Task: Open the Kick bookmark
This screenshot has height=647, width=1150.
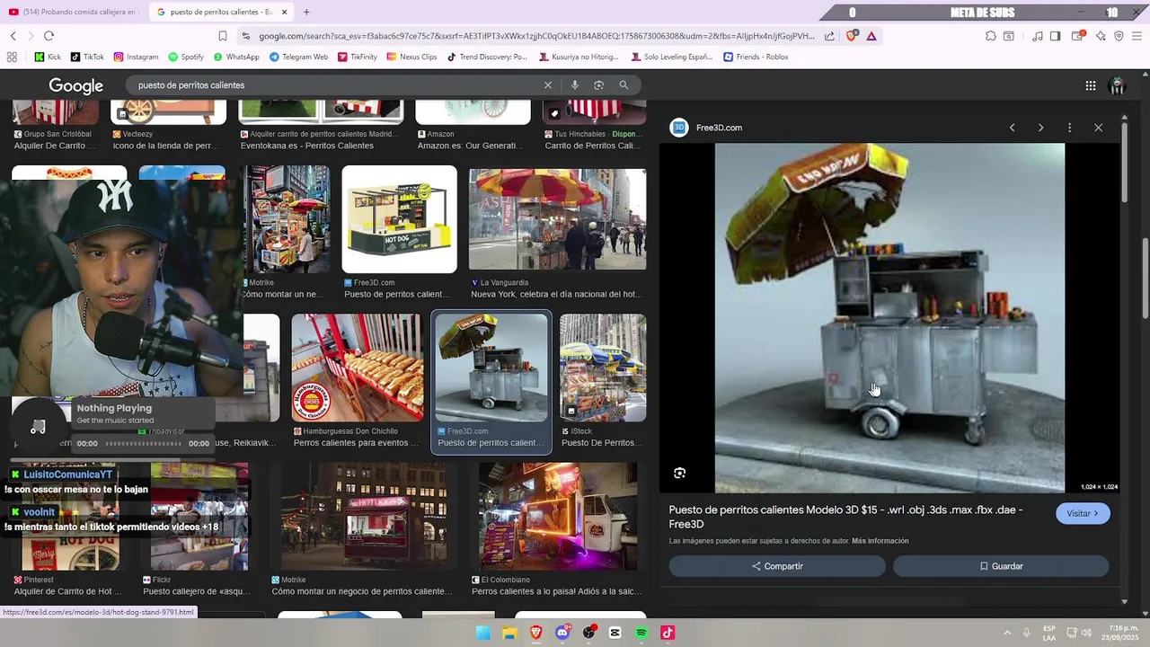Action: [x=48, y=57]
